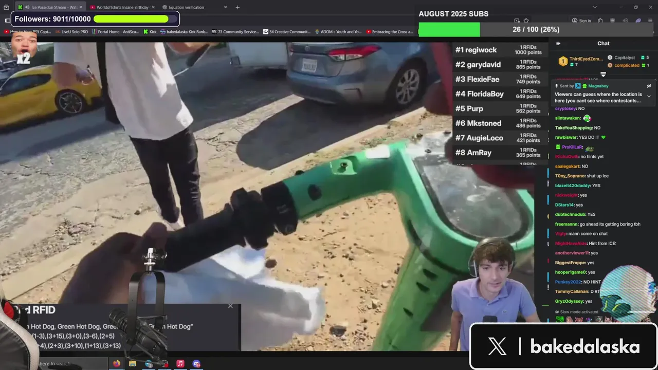This screenshot has height=370, width=658.
Task: Hide the pinned message with eye-slash icon
Action: (x=649, y=86)
